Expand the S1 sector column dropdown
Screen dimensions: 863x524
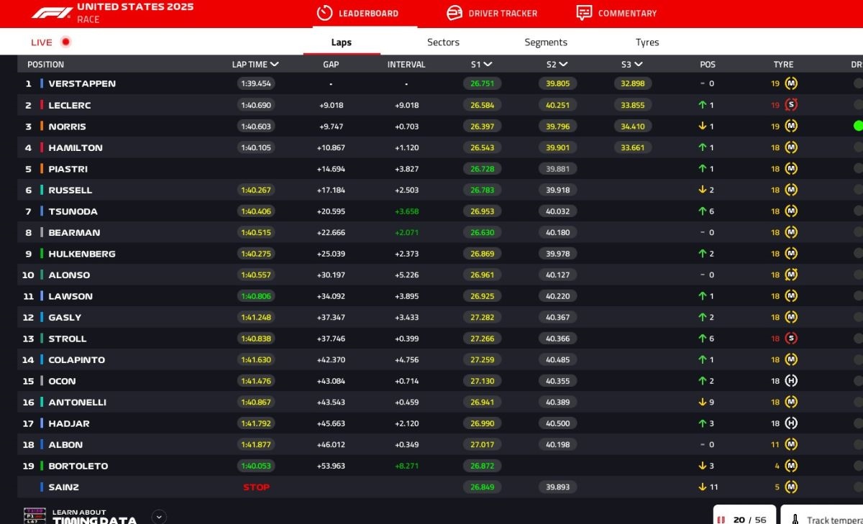tap(488, 65)
